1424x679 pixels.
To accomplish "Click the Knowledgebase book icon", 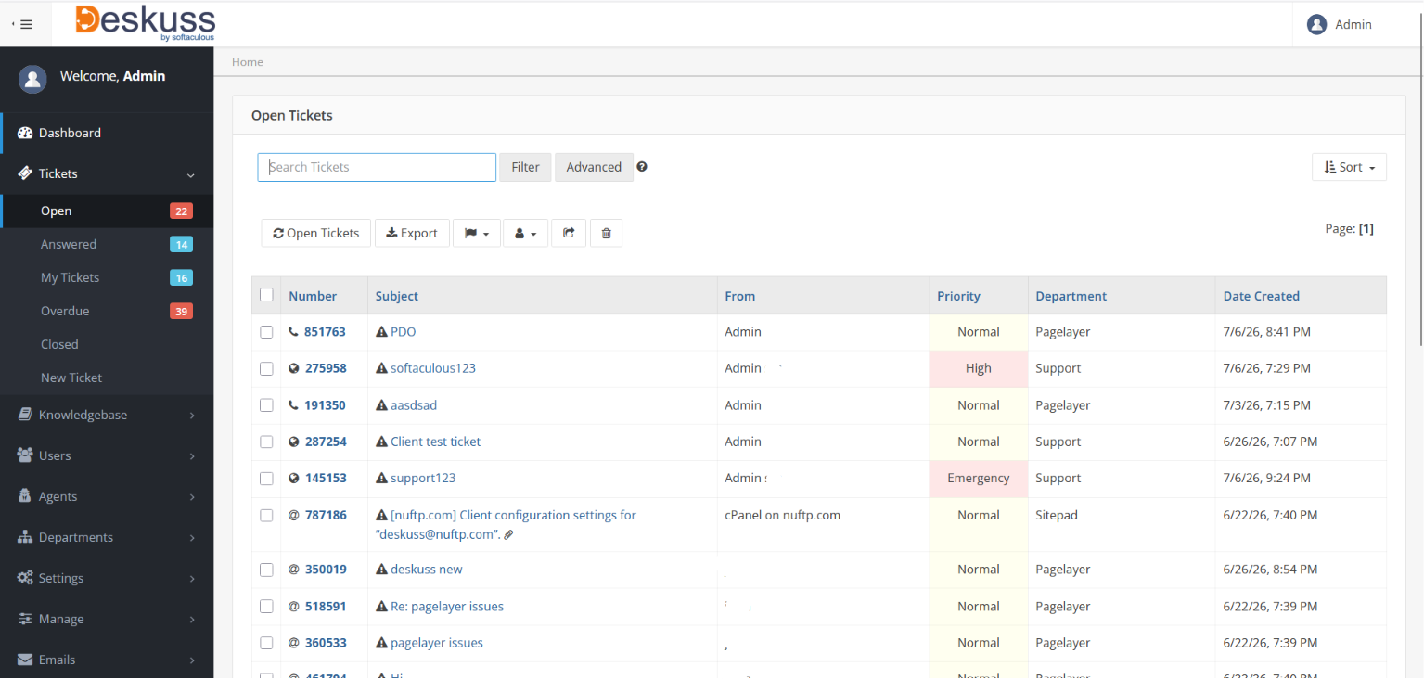I will point(25,415).
